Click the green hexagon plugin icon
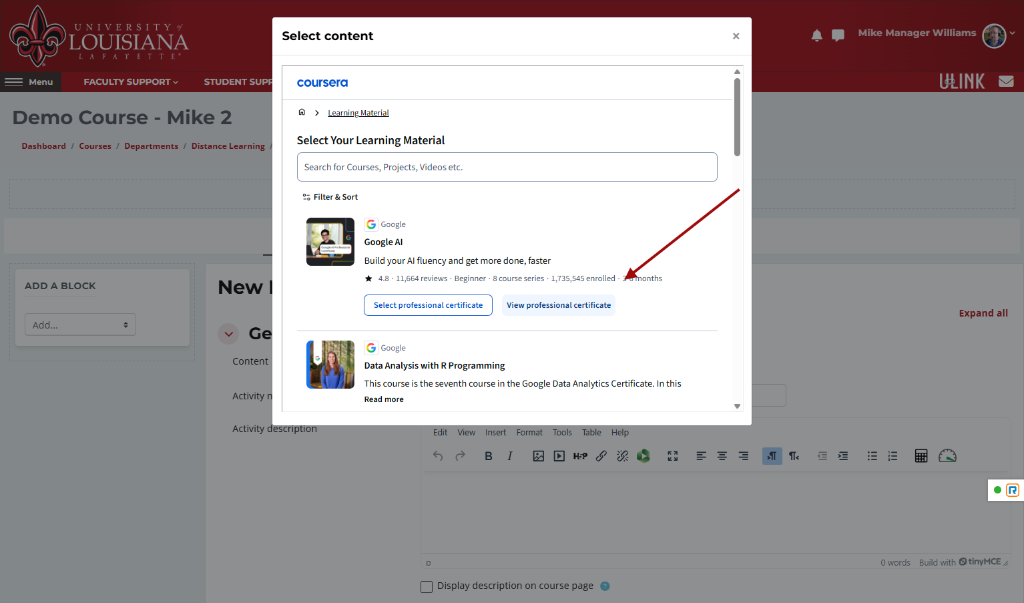This screenshot has width=1024, height=603. click(644, 456)
